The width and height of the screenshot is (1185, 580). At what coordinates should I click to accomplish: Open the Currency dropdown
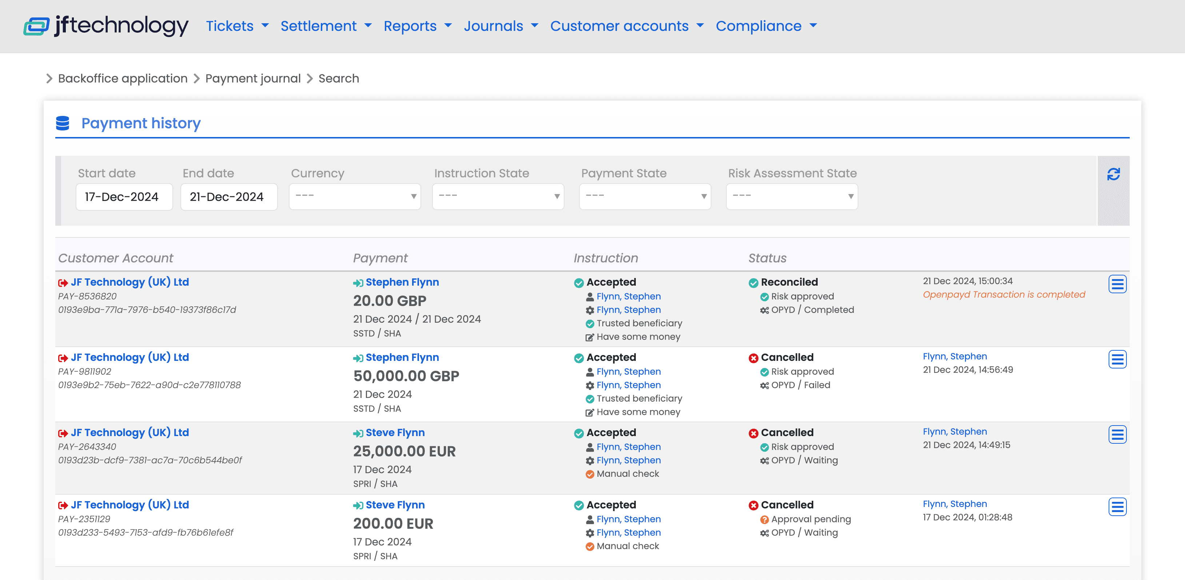[x=355, y=196]
